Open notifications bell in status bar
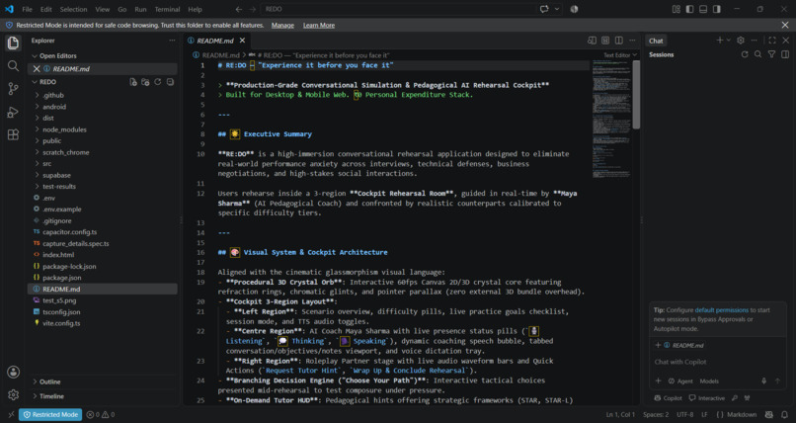 pos(785,415)
